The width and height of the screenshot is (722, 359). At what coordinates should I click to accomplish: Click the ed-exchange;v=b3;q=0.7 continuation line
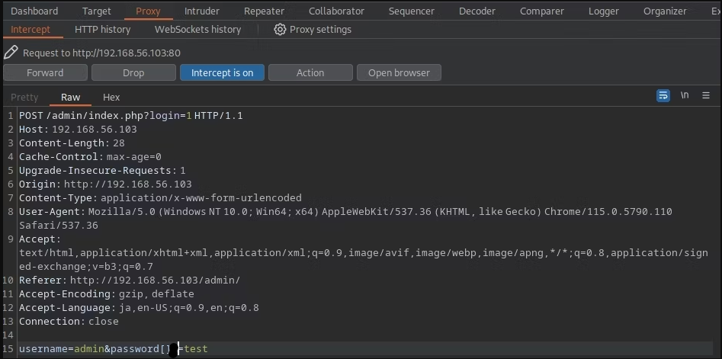86,267
